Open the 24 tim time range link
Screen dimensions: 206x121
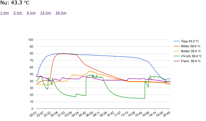61,13
